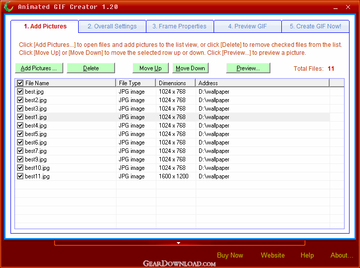The width and height of the screenshot is (360, 268).
Task: Go to the Preview GIF tab
Action: [x=247, y=26]
